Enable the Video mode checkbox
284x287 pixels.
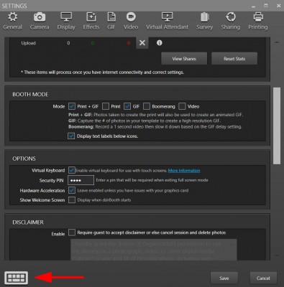point(182,106)
